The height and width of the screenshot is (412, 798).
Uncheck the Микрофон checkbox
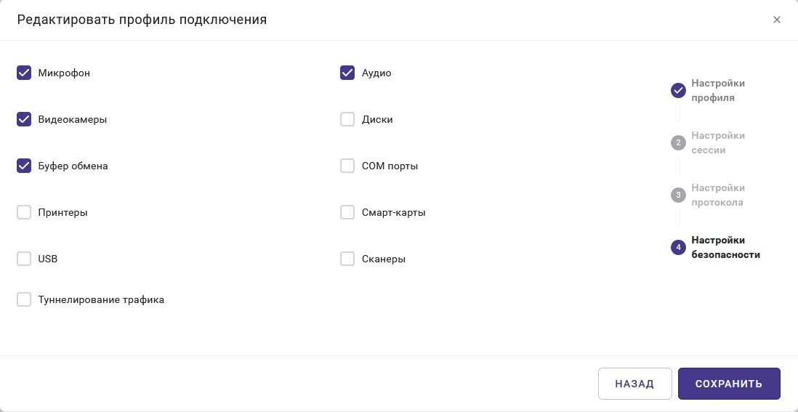pos(24,73)
